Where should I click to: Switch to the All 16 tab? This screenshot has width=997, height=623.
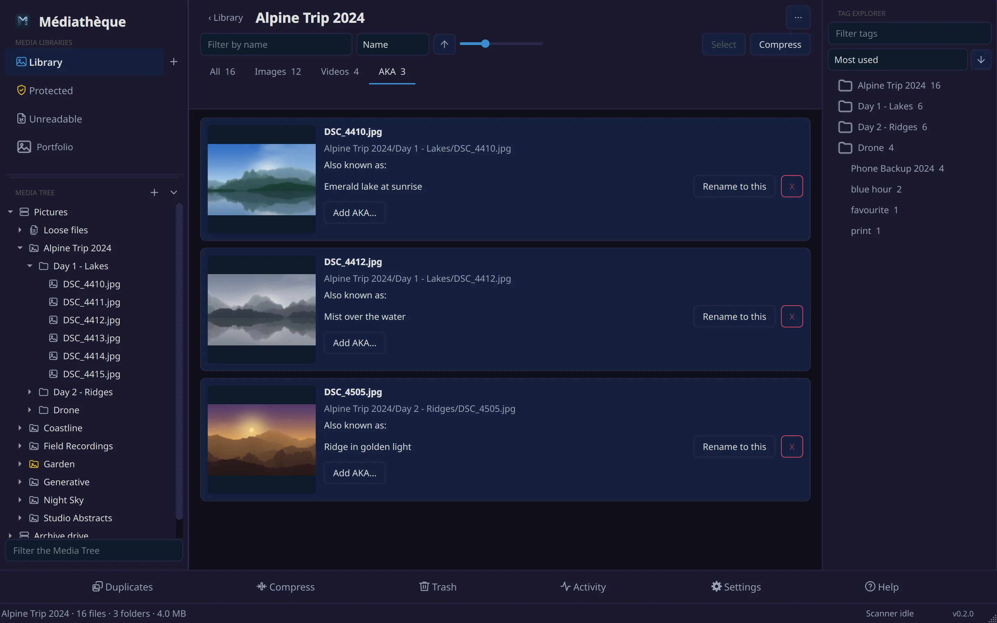(x=223, y=72)
